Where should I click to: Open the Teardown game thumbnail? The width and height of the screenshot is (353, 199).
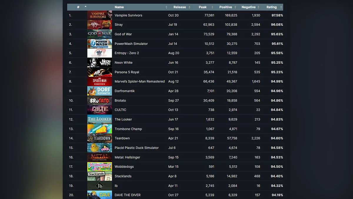click(100, 138)
